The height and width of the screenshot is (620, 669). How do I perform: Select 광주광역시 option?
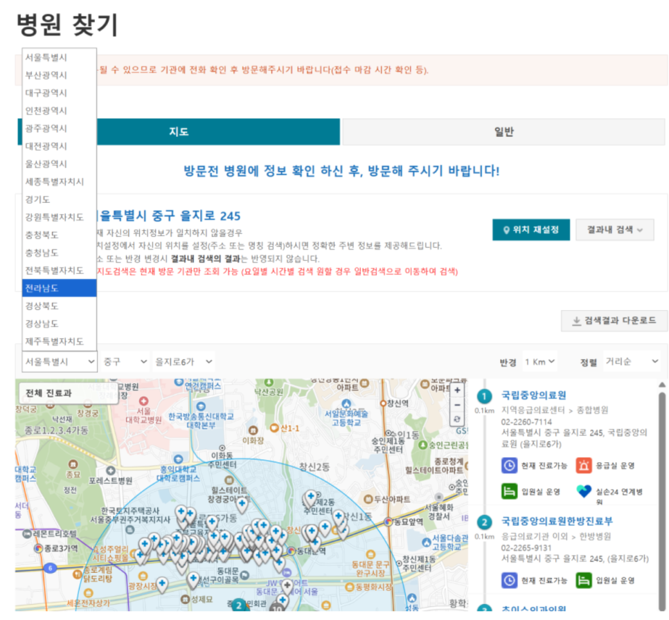click(x=60, y=128)
